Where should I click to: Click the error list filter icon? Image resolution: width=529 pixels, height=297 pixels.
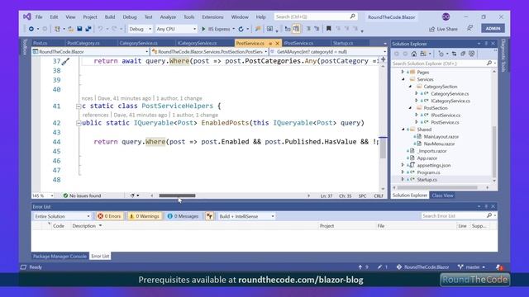209,216
